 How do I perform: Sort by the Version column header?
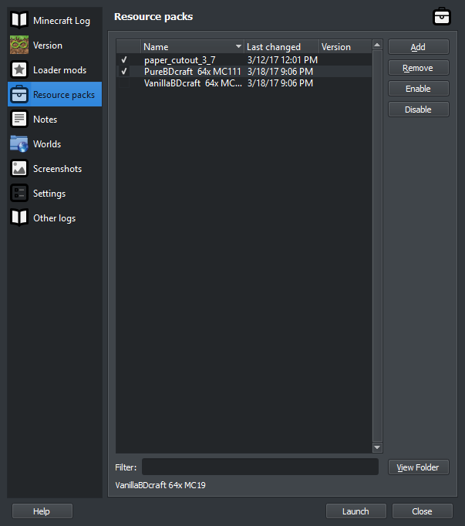point(345,46)
